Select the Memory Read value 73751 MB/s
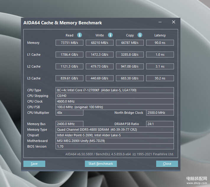This screenshot has width=210, height=187. [x=70, y=43]
